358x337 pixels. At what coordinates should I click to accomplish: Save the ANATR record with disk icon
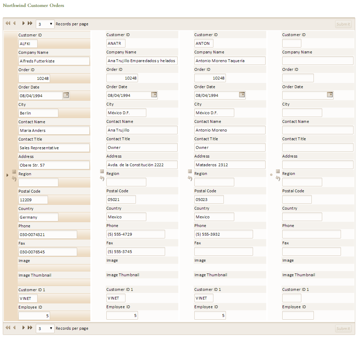click(102, 171)
